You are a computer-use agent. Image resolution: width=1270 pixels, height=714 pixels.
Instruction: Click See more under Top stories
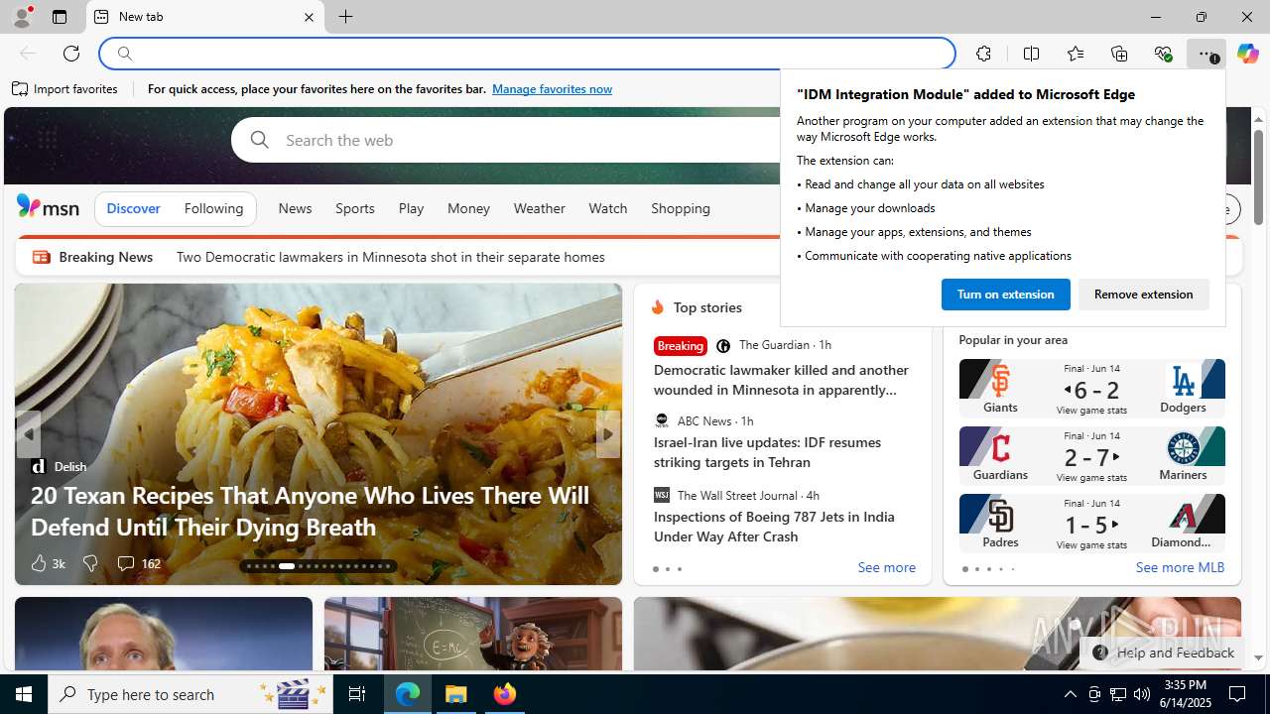click(x=886, y=567)
